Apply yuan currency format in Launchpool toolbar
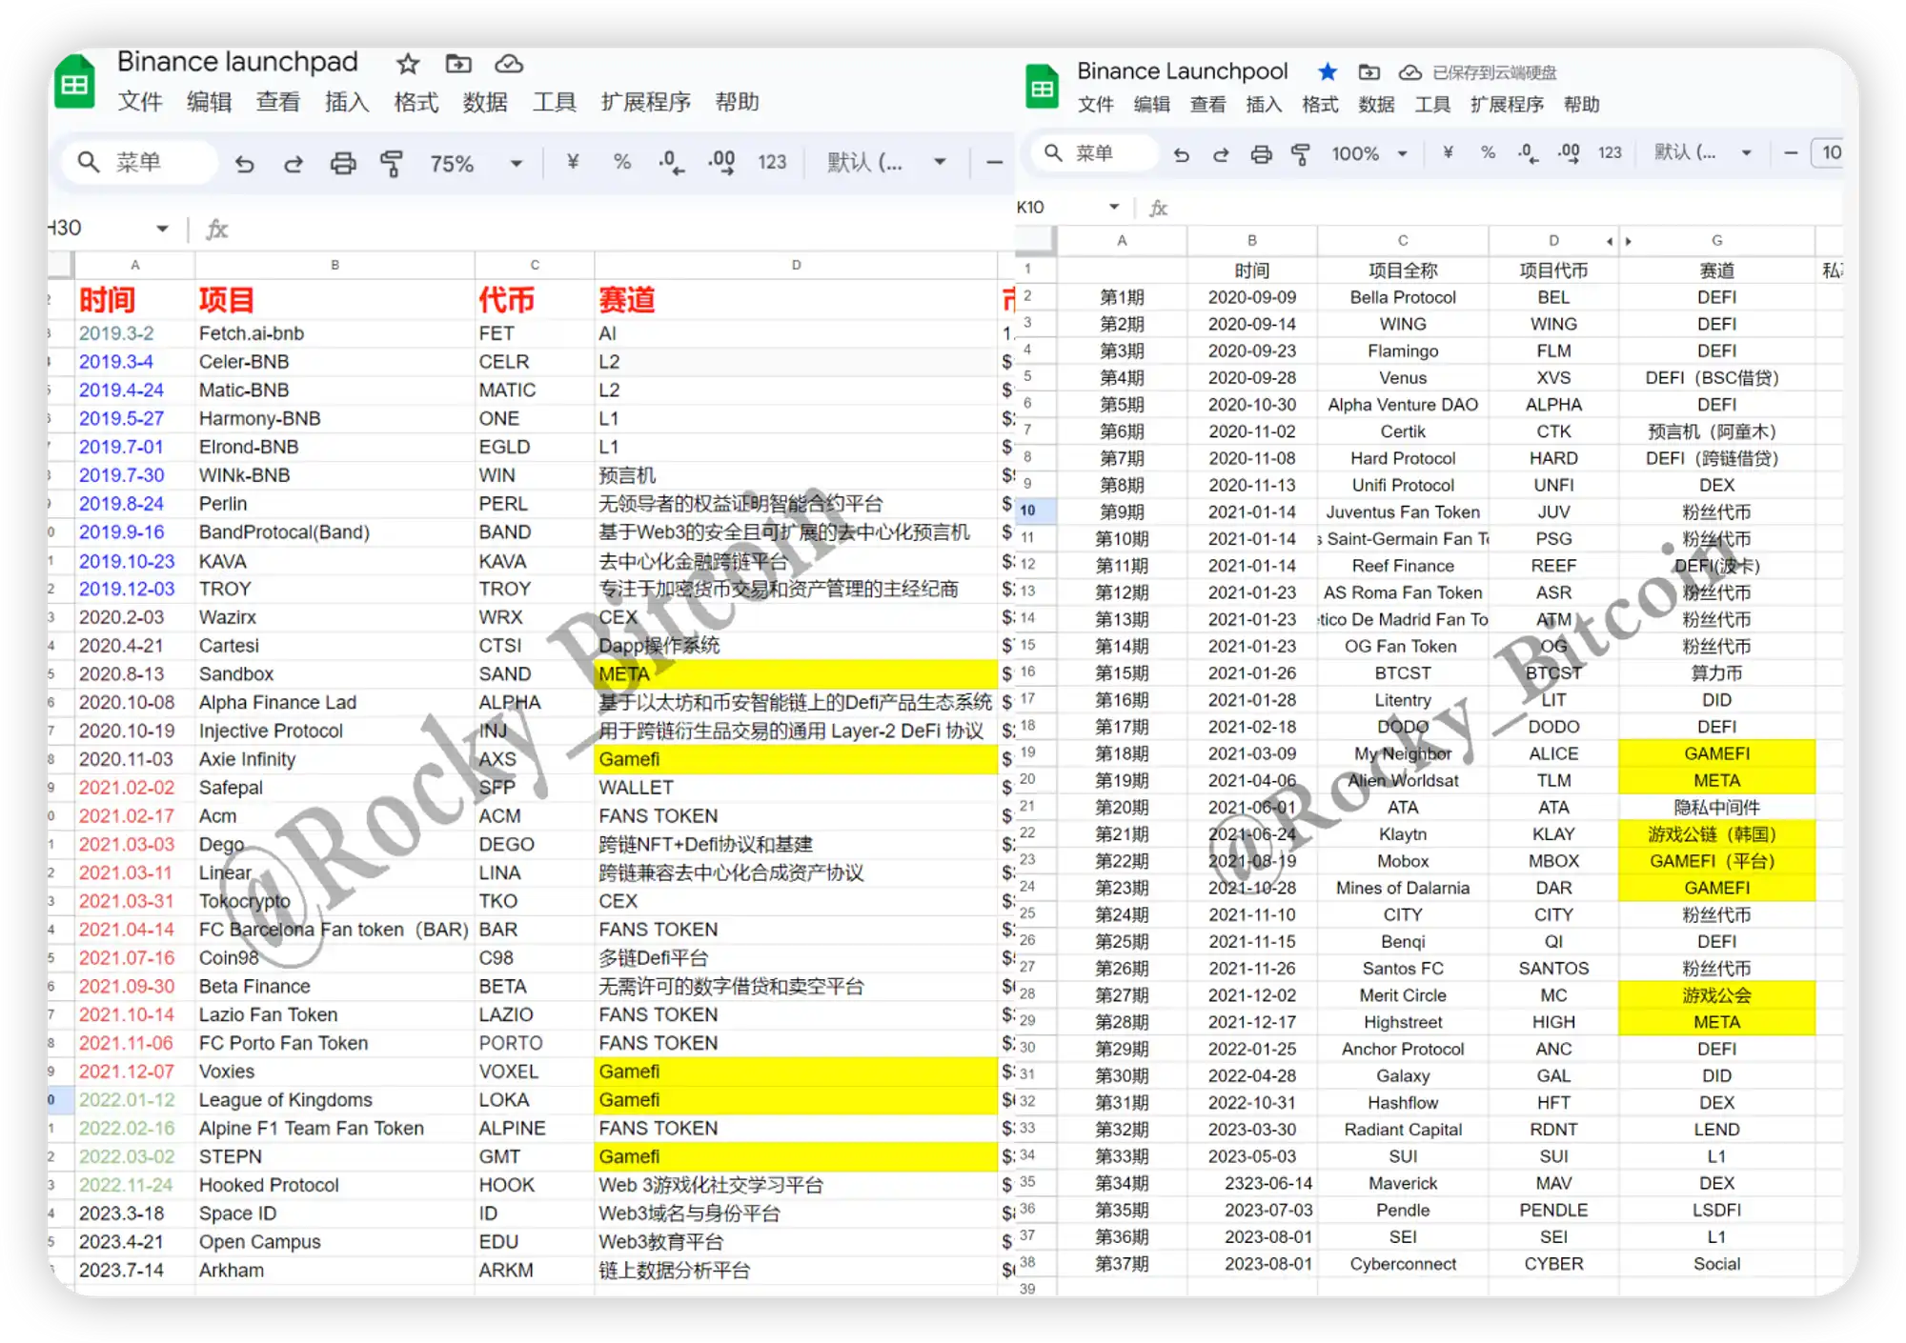Screen dimensions: 1906x1343 click(x=1448, y=152)
